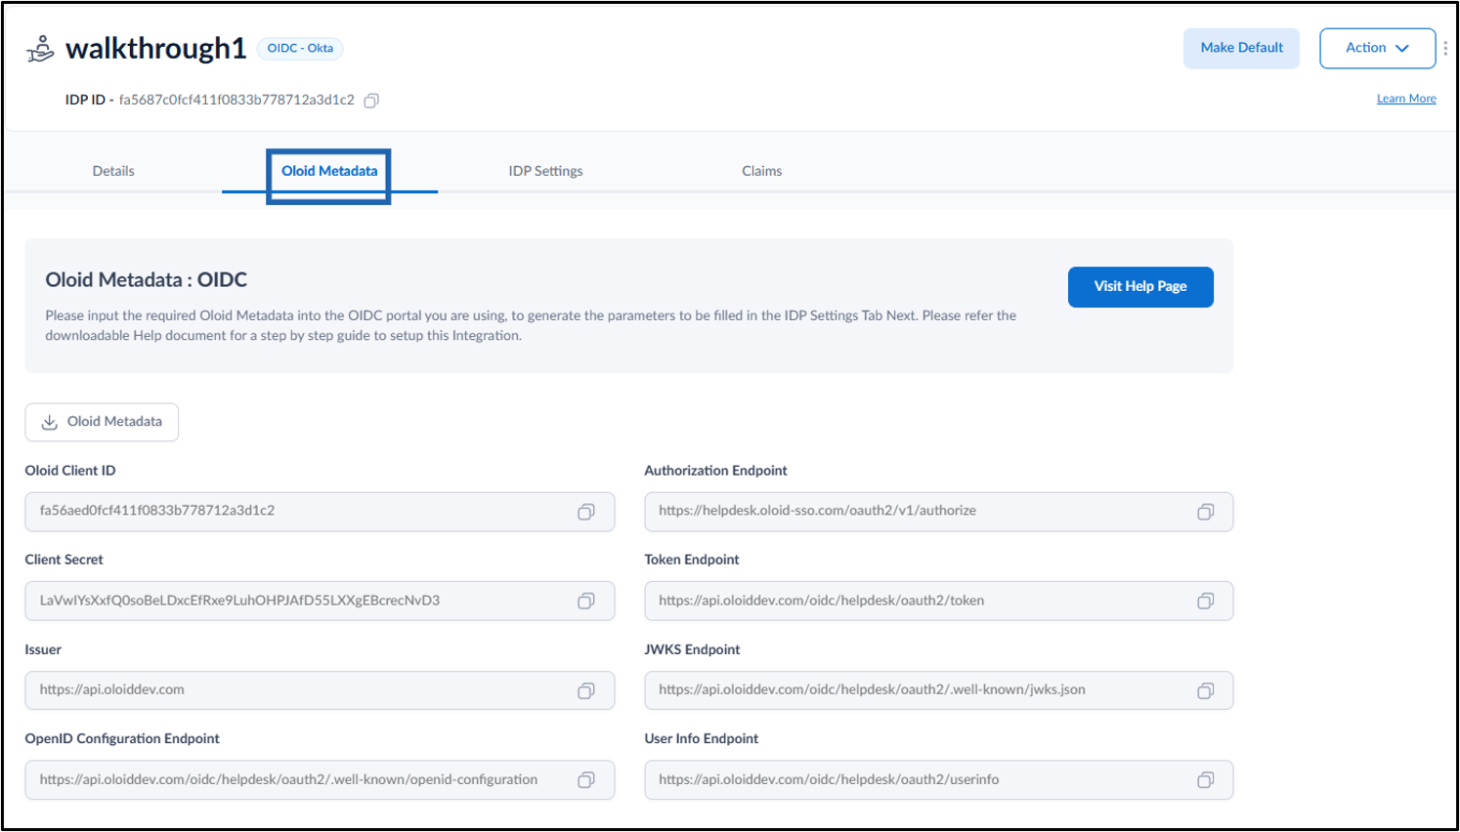Open the Claims tab

point(761,171)
